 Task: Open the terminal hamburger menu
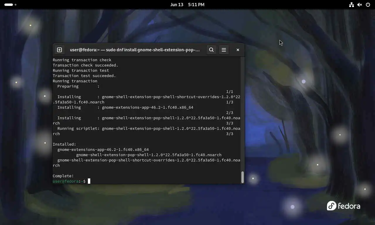pyautogui.click(x=224, y=50)
